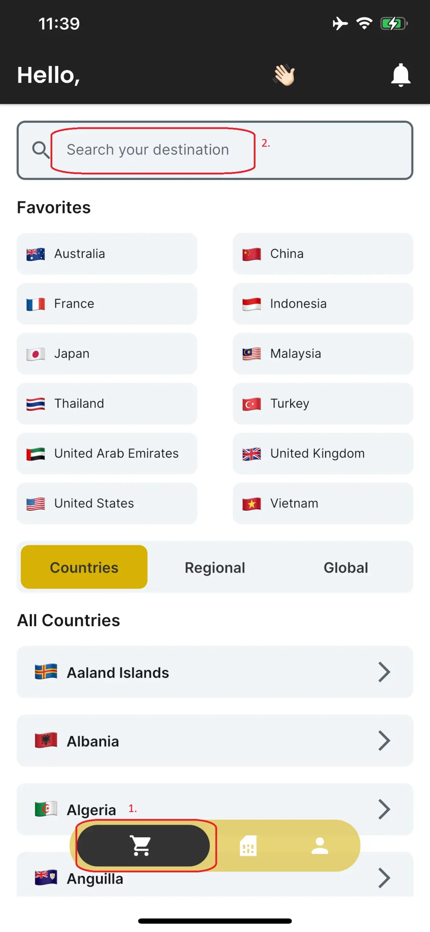Screen dimensions: 430x932
Task: Expand the Algeria row chevron
Action: pyautogui.click(x=384, y=809)
